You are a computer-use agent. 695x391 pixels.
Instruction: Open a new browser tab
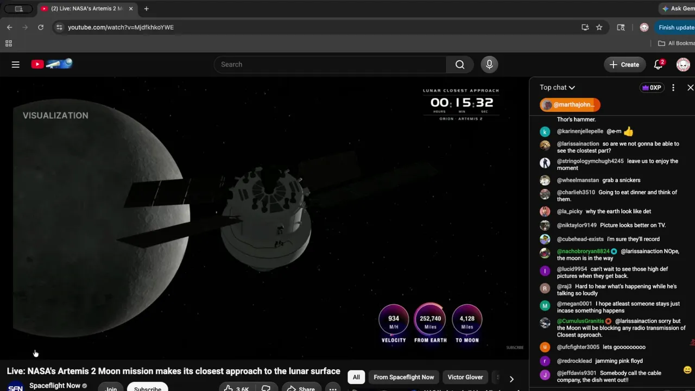click(x=146, y=9)
